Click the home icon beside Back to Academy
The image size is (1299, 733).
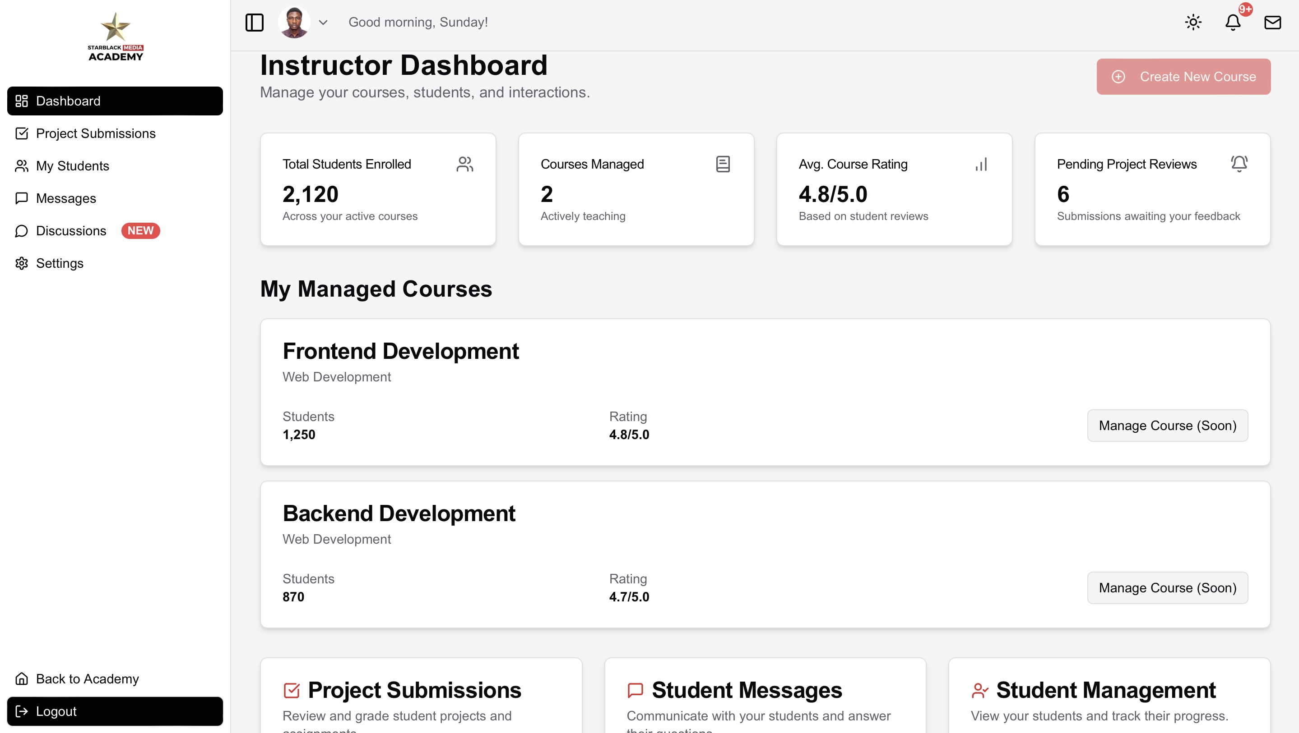click(x=21, y=678)
